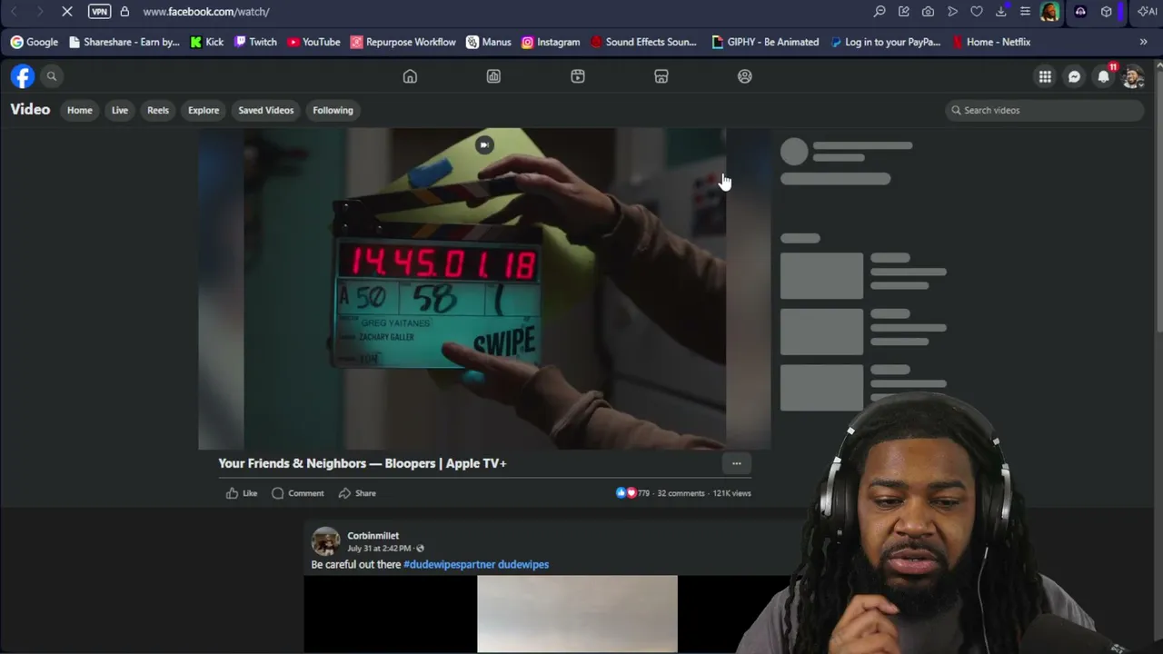The height and width of the screenshot is (654, 1163).
Task: Open the Repurpose Workflow bookmark
Action: point(403,42)
